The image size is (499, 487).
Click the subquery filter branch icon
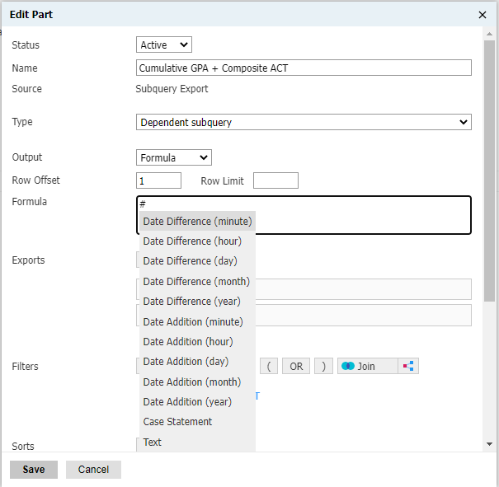click(x=408, y=367)
